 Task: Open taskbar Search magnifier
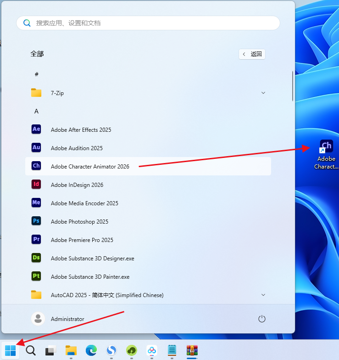30,351
